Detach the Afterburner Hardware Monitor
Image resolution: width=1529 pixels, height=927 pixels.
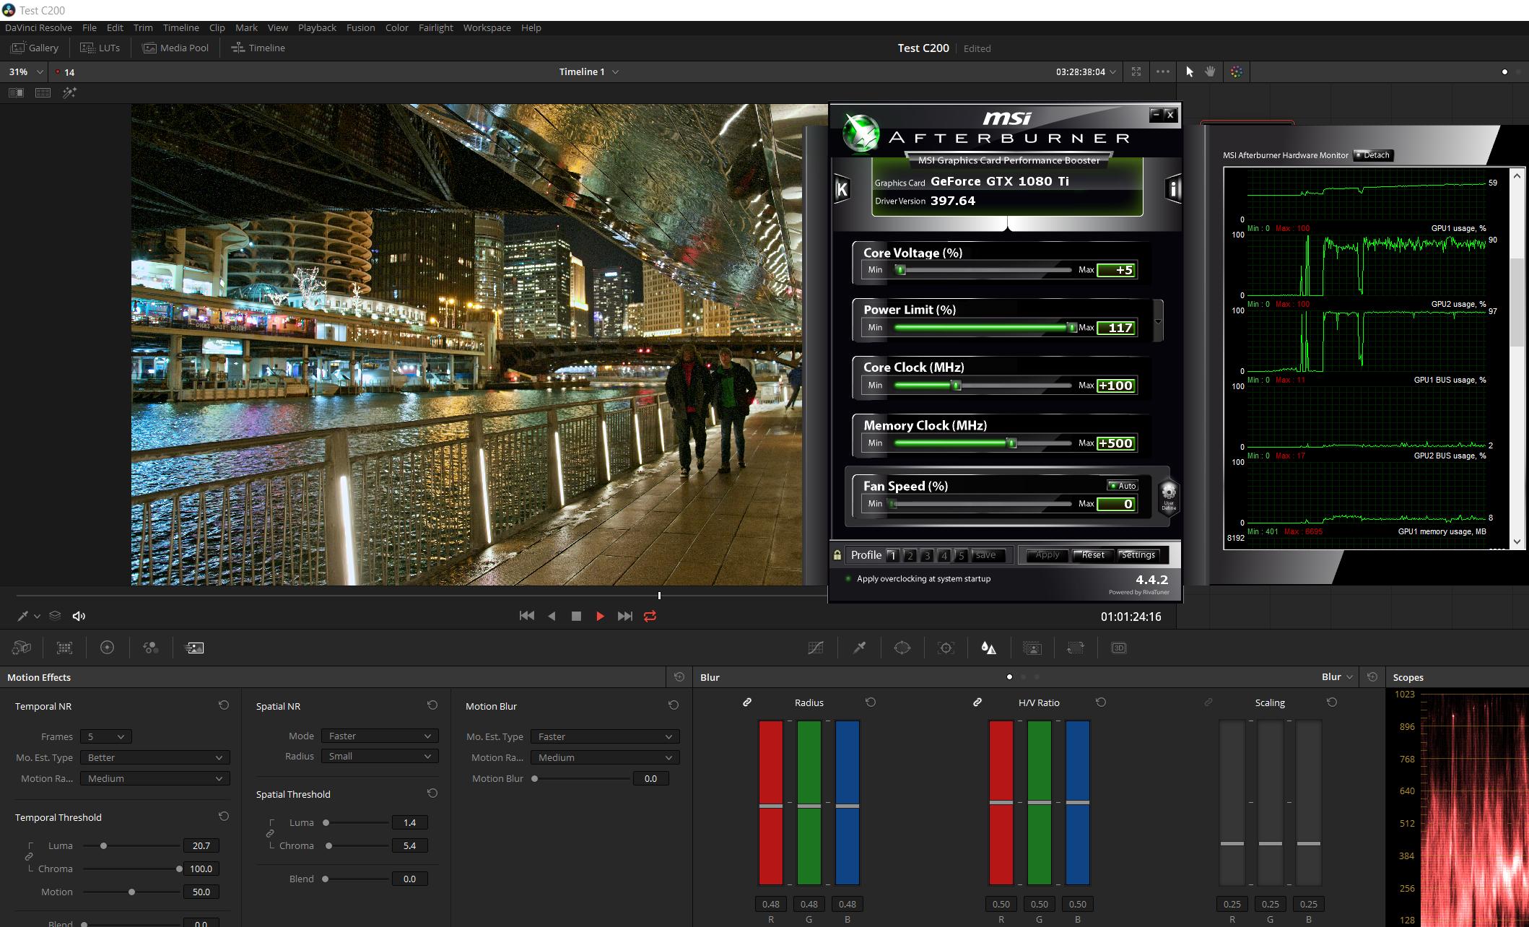pos(1372,155)
